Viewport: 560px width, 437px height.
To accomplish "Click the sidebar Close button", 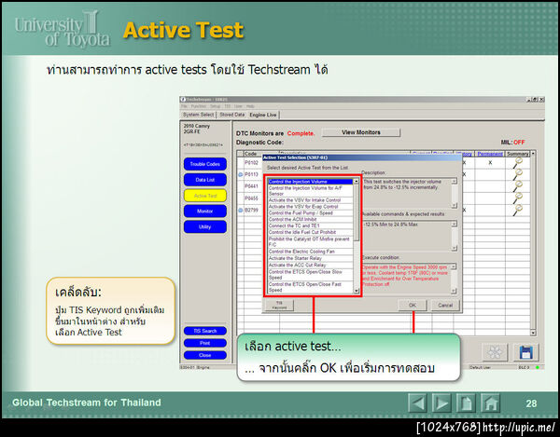I will [205, 355].
